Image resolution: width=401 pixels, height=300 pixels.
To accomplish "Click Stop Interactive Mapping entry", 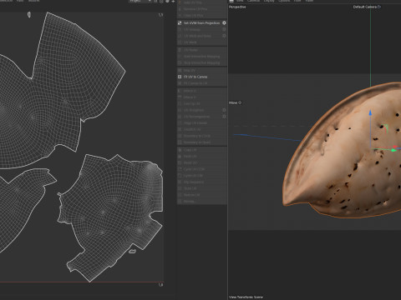I will (x=201, y=62).
